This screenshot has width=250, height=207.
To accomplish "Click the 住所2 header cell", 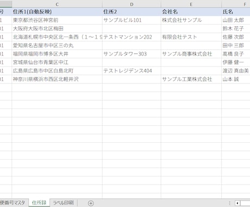I will (x=132, y=12).
